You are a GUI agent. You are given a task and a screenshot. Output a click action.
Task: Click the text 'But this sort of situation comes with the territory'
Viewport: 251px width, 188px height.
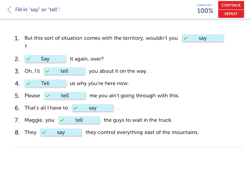click(84, 38)
